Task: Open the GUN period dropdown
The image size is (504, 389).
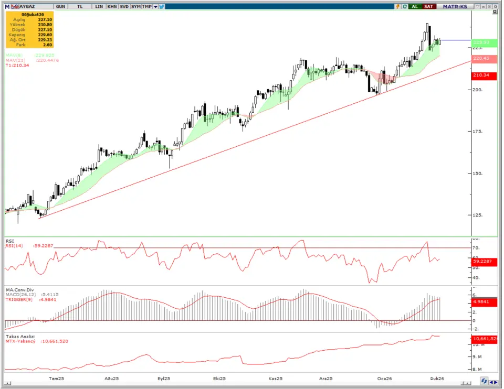Action: point(60,6)
